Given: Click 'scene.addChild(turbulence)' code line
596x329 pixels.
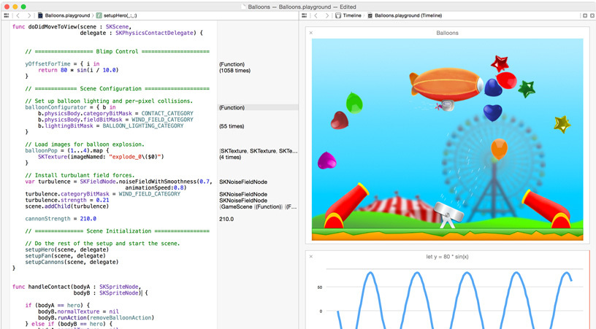Looking at the screenshot, I should 67,206.
